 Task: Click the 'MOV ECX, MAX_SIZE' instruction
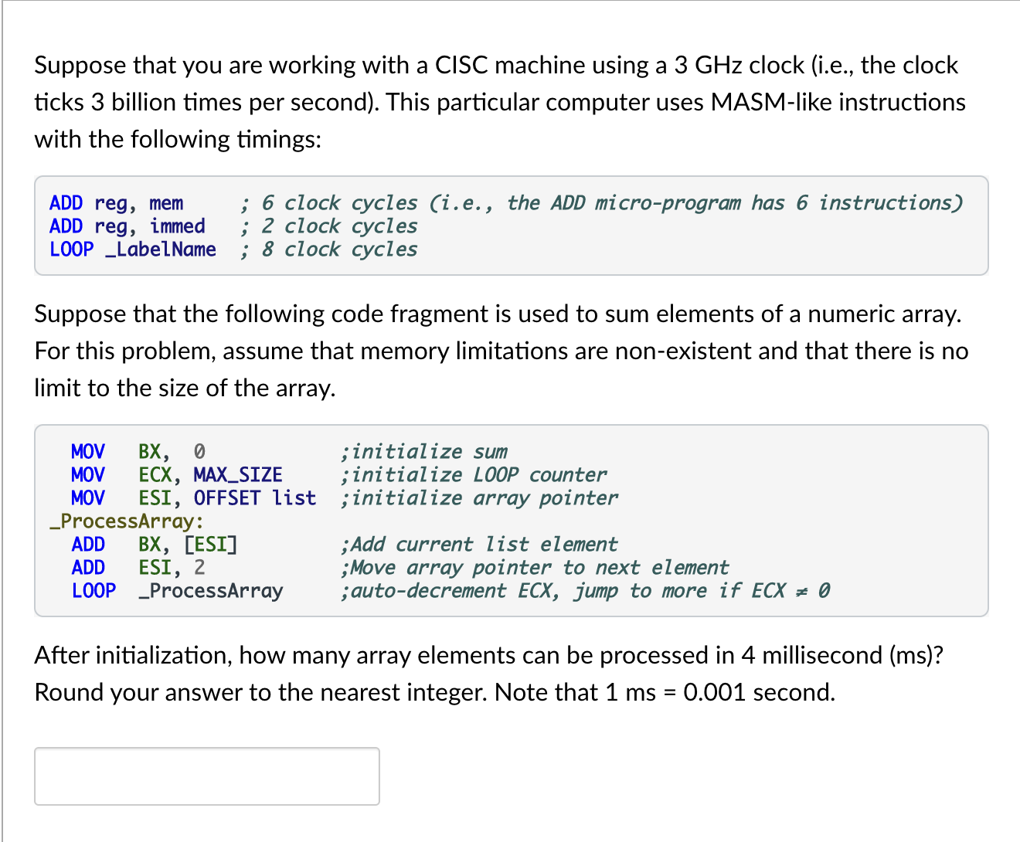point(177,474)
